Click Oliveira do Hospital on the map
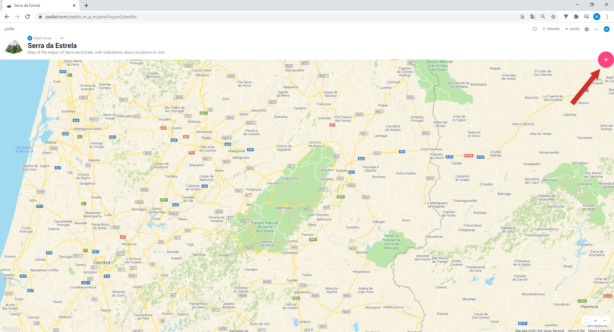The height and width of the screenshot is (332, 614). point(217,219)
